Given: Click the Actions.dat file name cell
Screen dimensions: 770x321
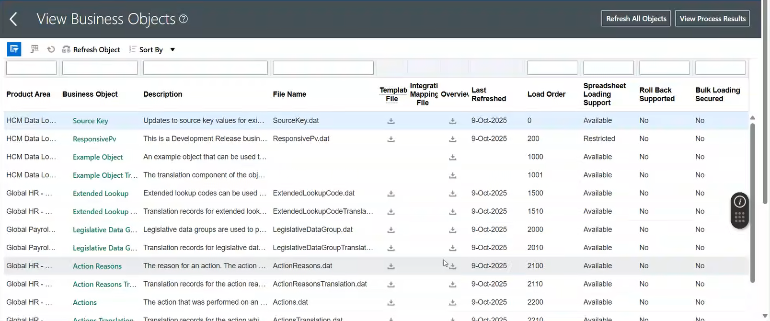Looking at the screenshot, I should point(290,303).
